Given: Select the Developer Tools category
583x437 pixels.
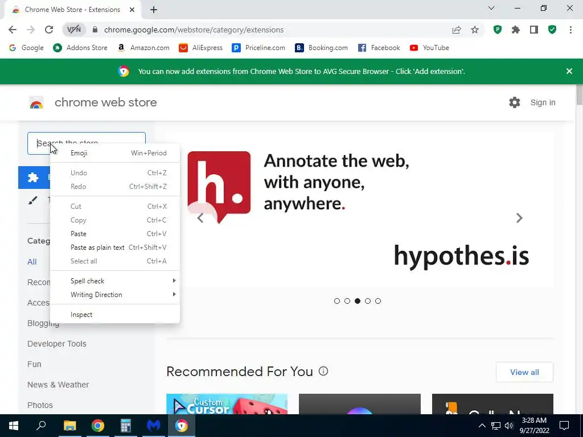Looking at the screenshot, I should 57,344.
